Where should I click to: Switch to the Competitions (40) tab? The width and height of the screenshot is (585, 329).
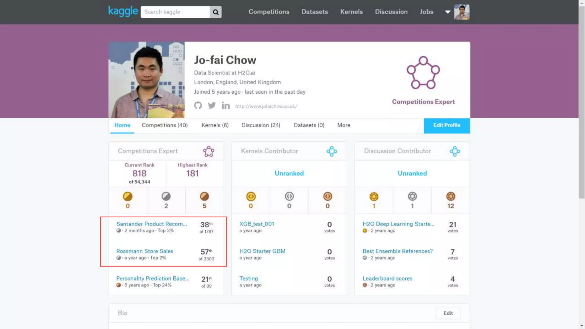coord(165,125)
